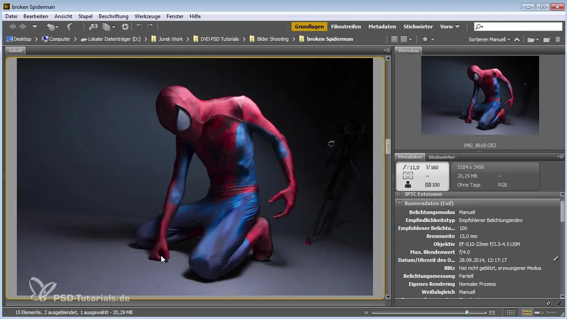Screen dimensions: 567x319
Task: Open the Beschriftung menu
Action: (113, 16)
